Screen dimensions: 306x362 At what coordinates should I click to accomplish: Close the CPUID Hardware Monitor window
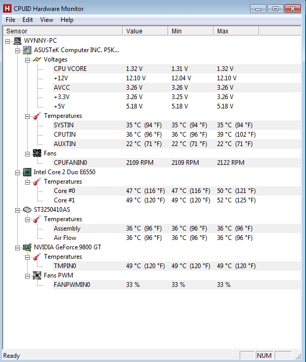point(292,9)
